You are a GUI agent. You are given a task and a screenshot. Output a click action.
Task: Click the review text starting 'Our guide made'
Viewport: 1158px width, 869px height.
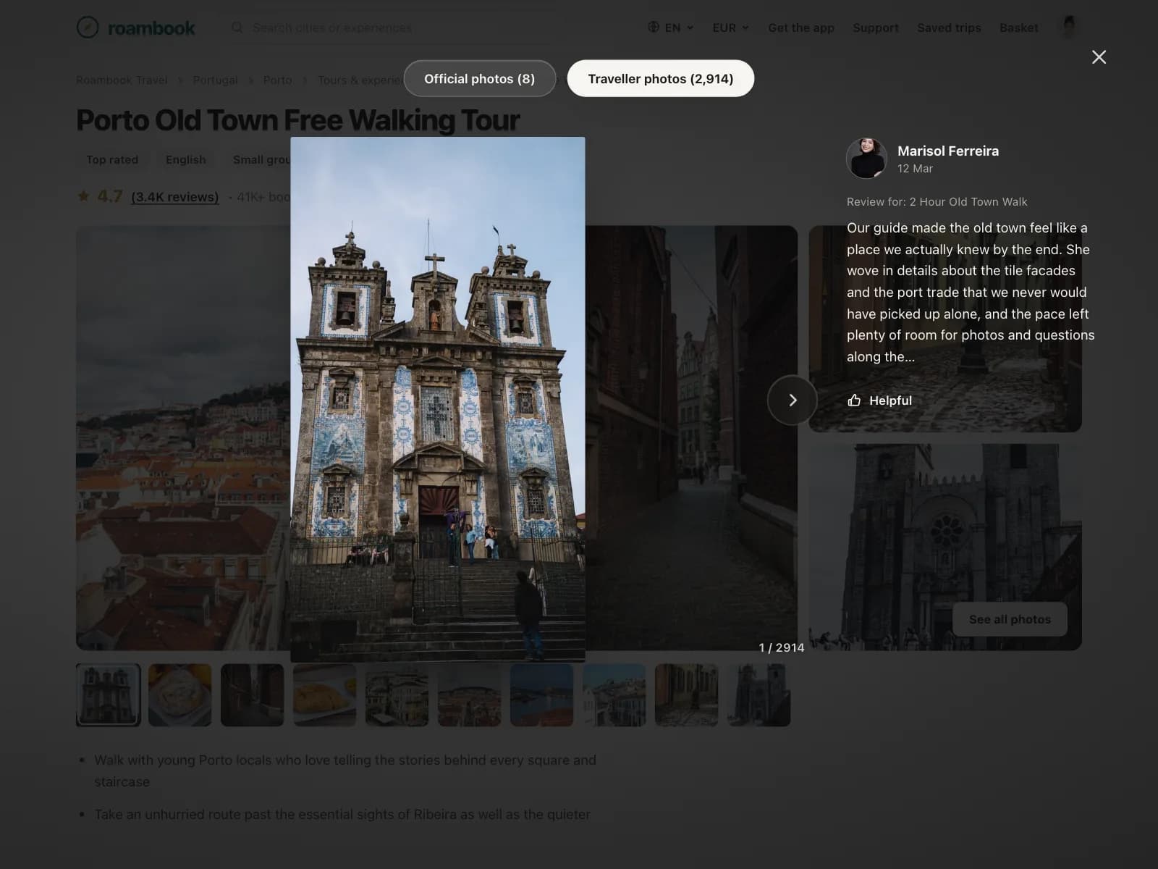pyautogui.click(x=971, y=292)
